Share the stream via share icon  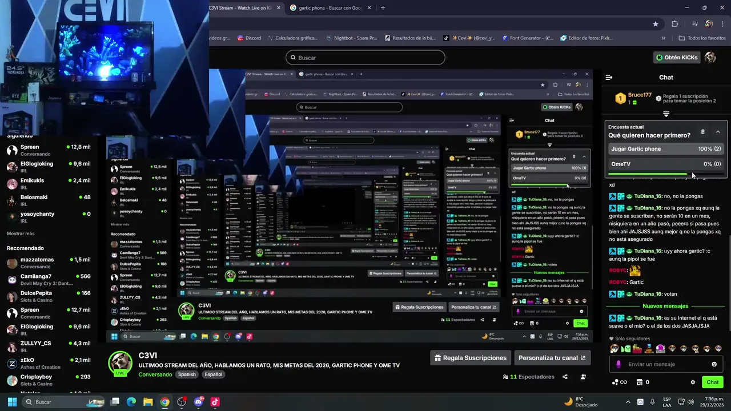(565, 377)
